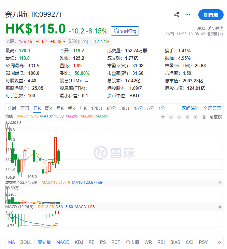Toggle the BOLL indicator
The image size is (227, 249).
click(26, 242)
